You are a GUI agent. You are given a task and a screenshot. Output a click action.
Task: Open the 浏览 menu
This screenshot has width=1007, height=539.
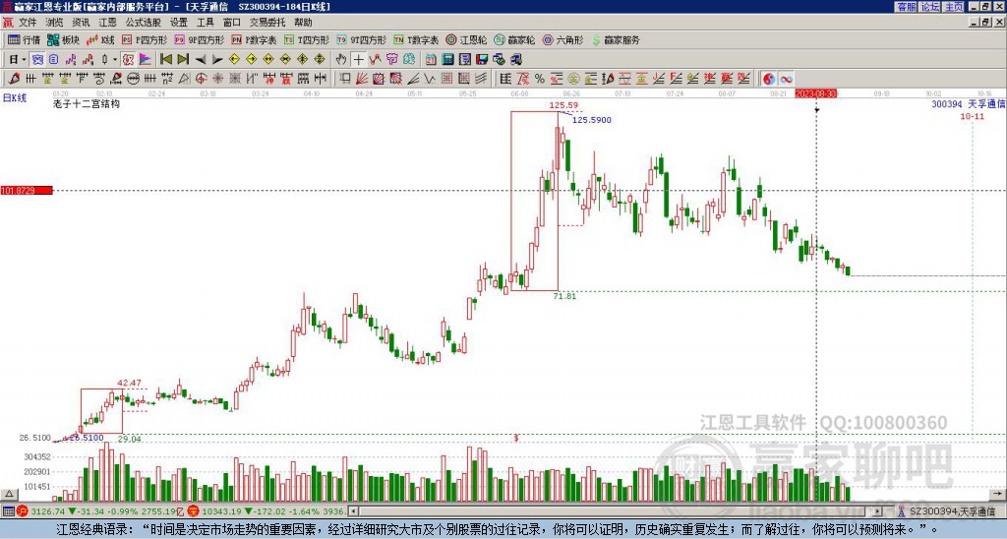coord(55,23)
